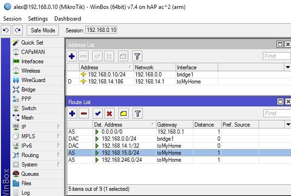The width and height of the screenshot is (291, 196).
Task: Select route 192.168.0.0/24
Action: coord(179,139)
